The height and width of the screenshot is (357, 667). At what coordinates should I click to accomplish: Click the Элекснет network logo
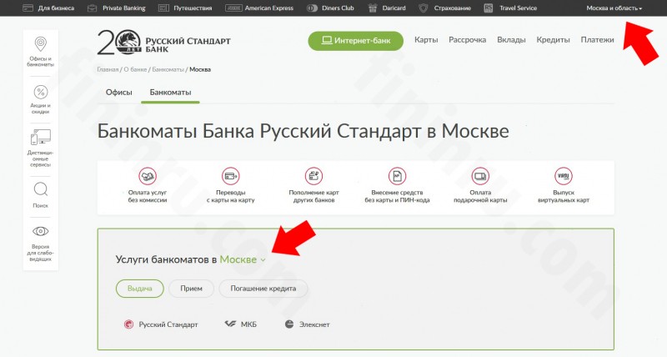(289, 324)
